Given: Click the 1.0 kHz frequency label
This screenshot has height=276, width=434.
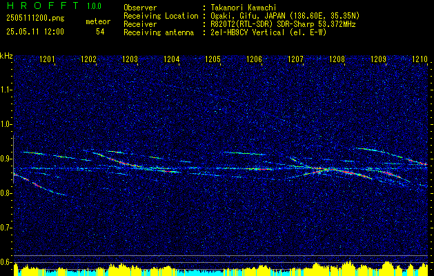Looking at the screenshot, I should [6, 125].
